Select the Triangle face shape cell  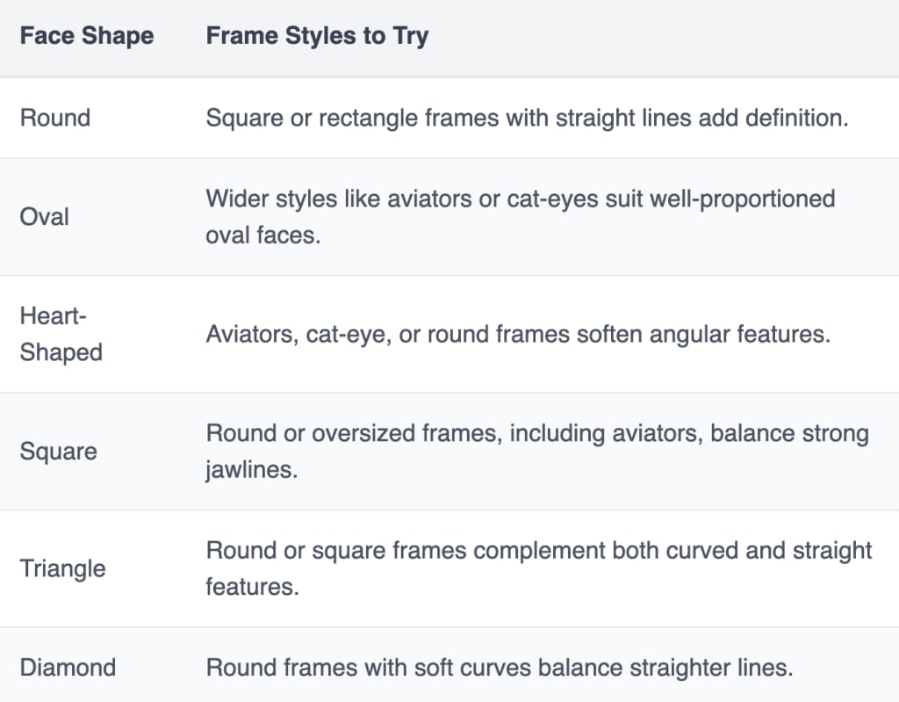(62, 568)
